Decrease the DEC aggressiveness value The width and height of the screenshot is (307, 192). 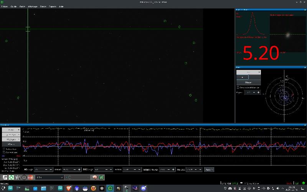point(106,169)
